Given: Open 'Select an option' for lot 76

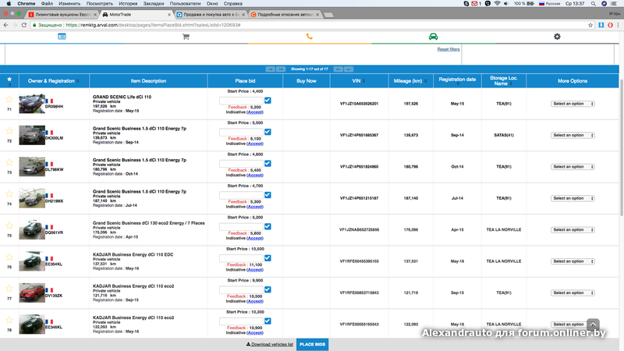Looking at the screenshot, I should [x=573, y=261].
